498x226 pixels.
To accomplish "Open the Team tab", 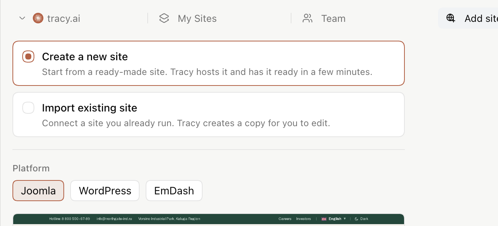I will [334, 18].
